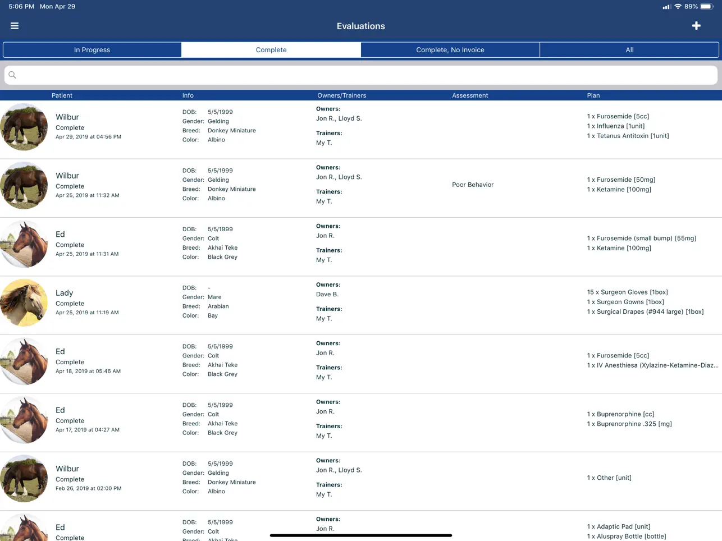722x541 pixels.
Task: Open the hamburger menu
Action: coord(15,26)
